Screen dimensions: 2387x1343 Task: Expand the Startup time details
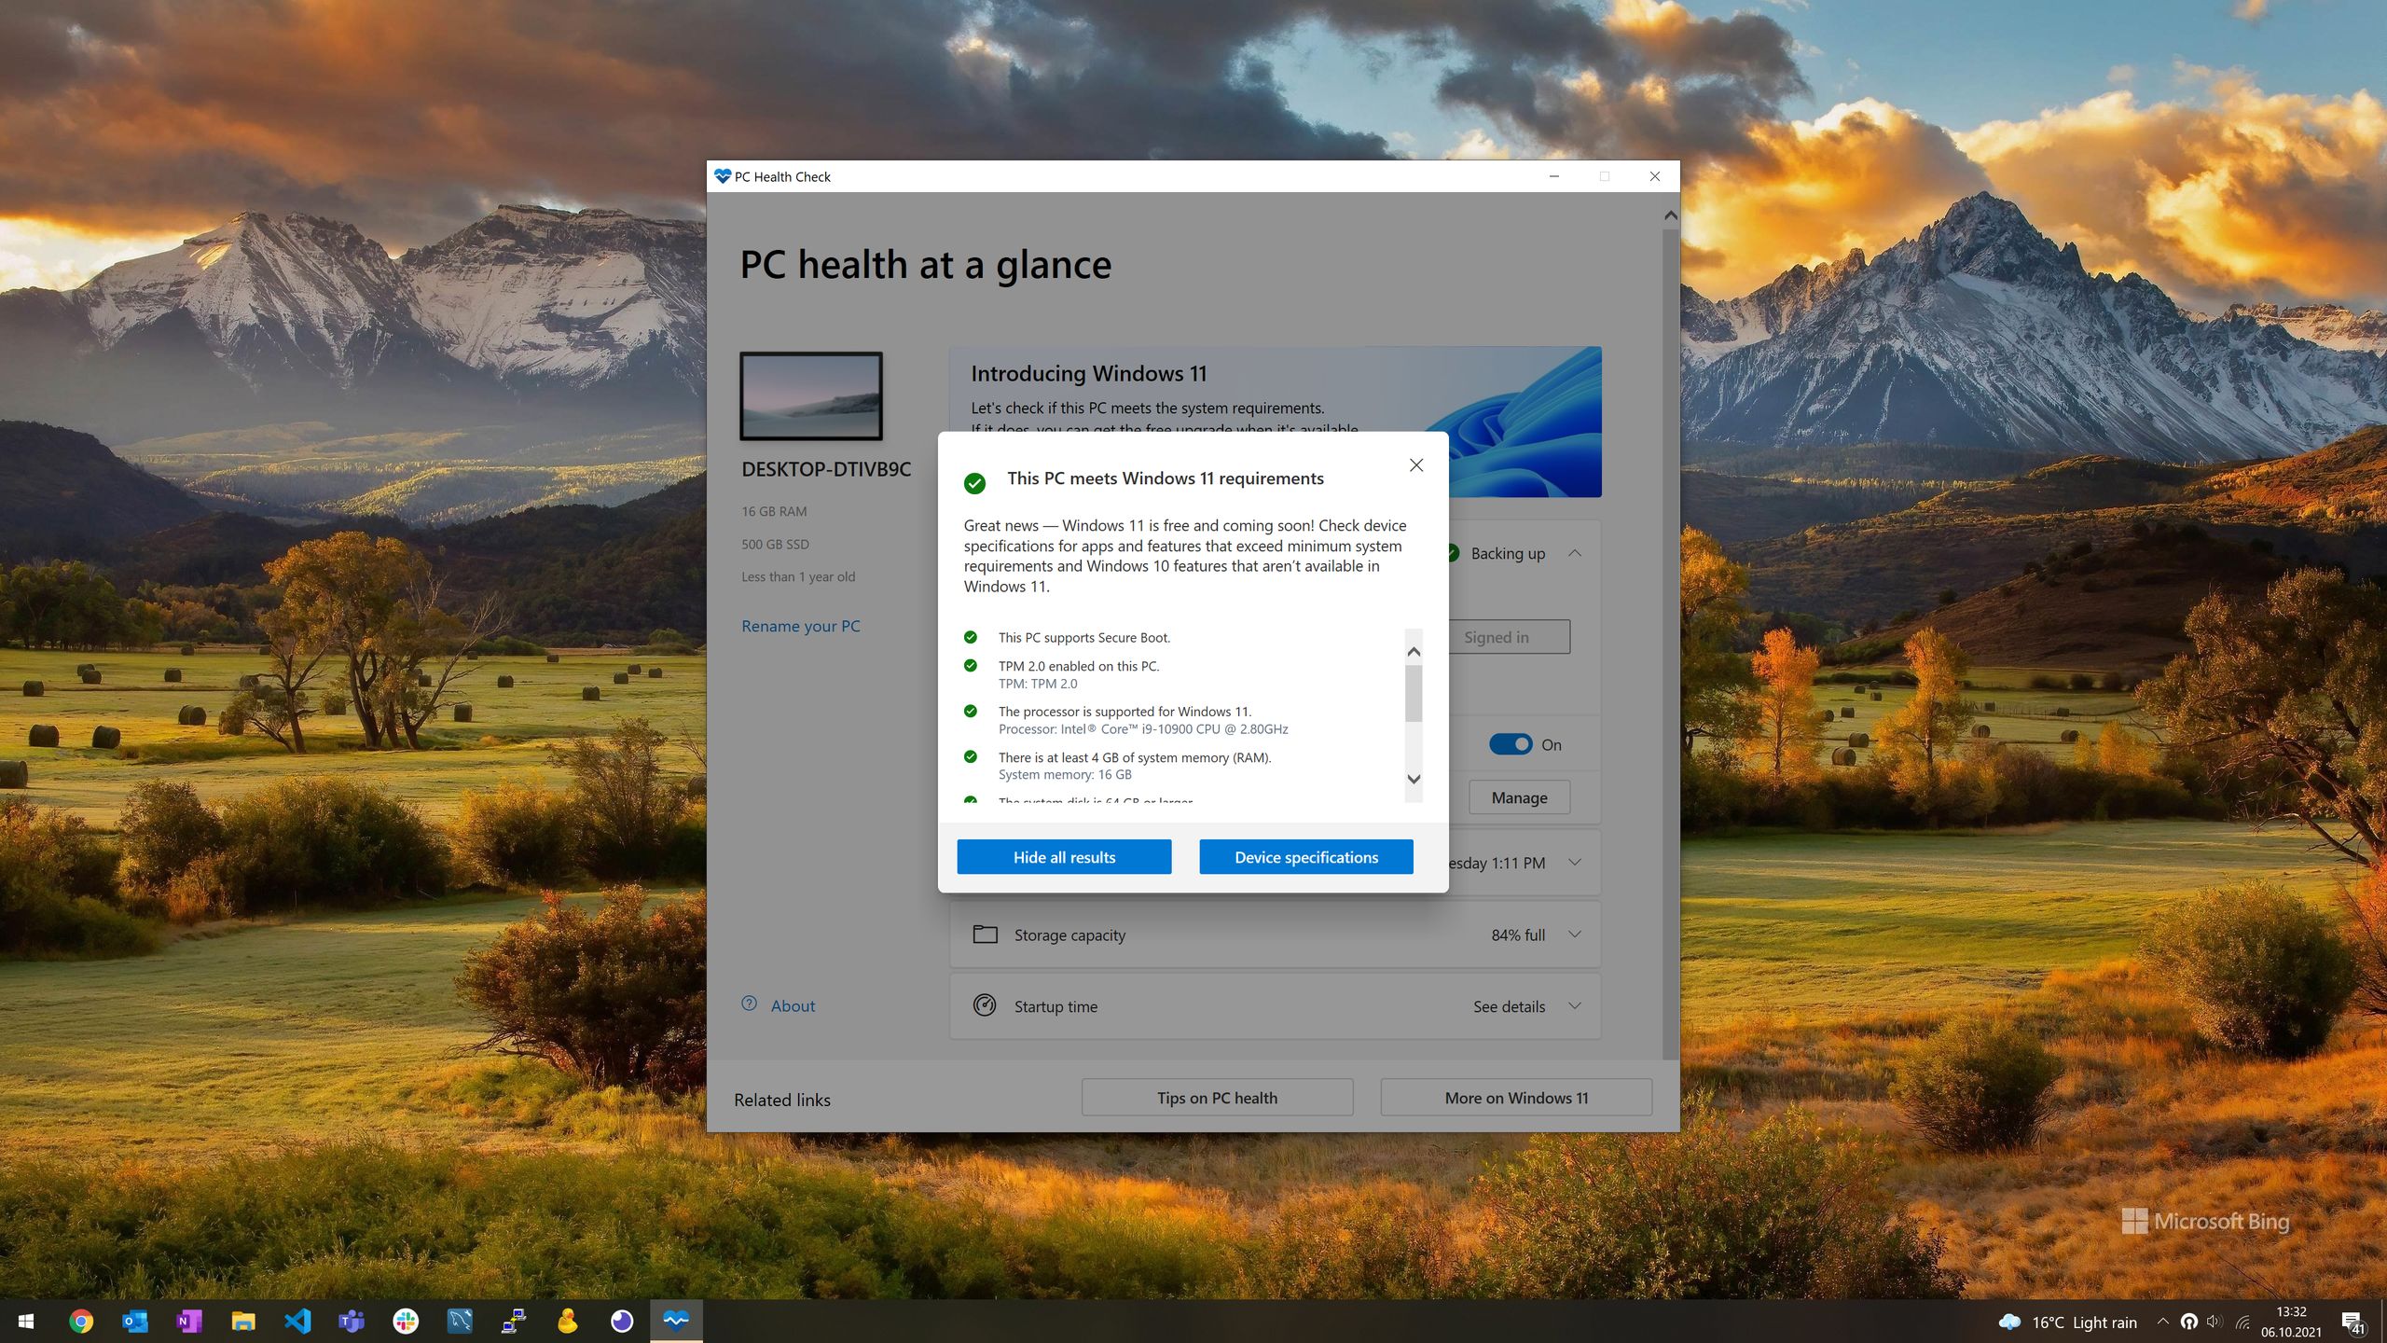click(x=1574, y=1006)
